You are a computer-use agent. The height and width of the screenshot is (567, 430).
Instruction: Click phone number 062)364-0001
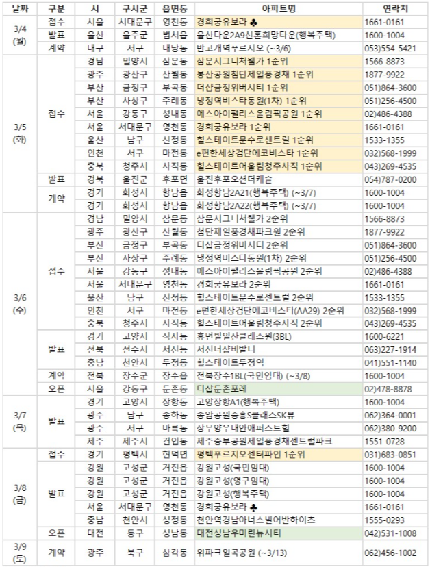pos(390,416)
